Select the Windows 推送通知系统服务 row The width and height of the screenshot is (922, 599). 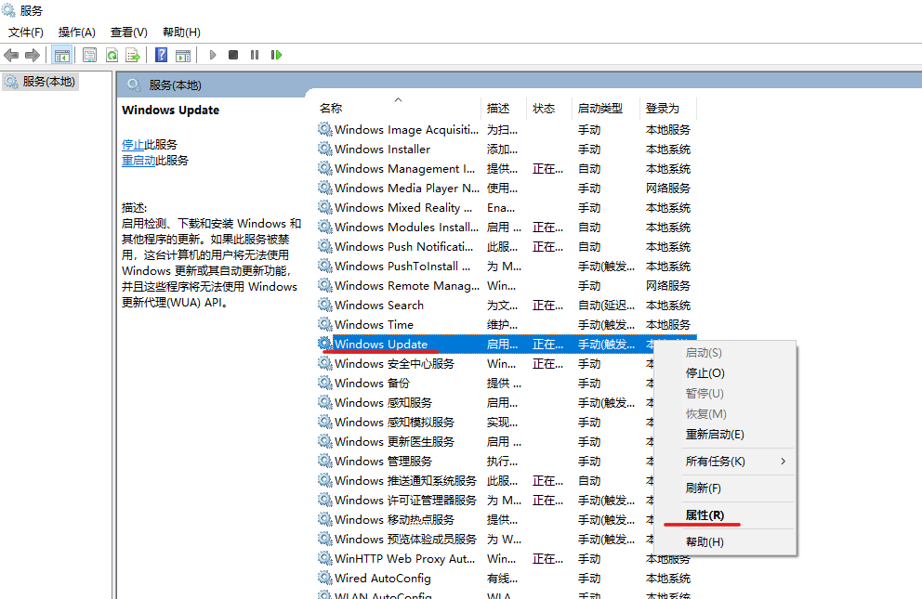pos(485,480)
